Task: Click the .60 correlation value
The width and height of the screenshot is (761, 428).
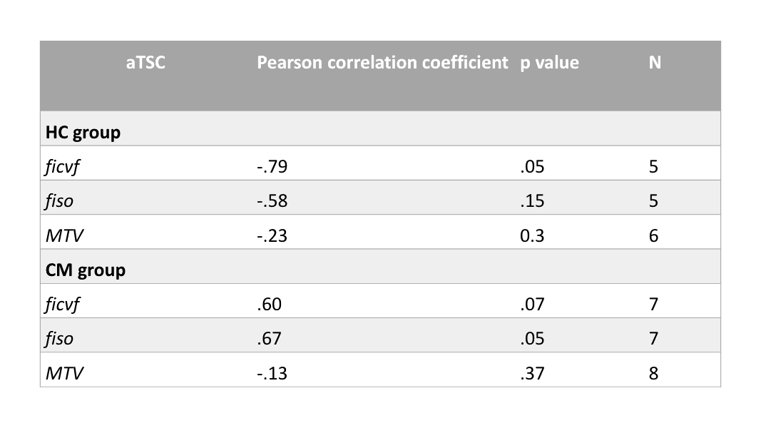Action: tap(269, 305)
